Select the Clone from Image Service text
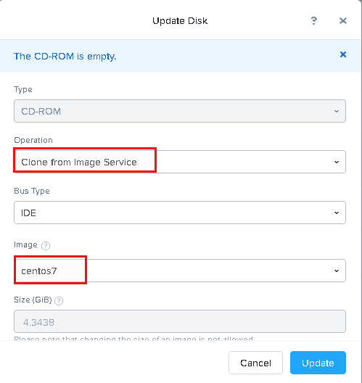Image resolution: width=362 pixels, height=383 pixels. 79,162
